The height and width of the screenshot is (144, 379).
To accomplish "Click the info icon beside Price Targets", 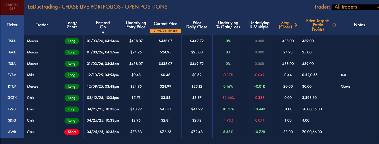I will pyautogui.click(x=334, y=25).
